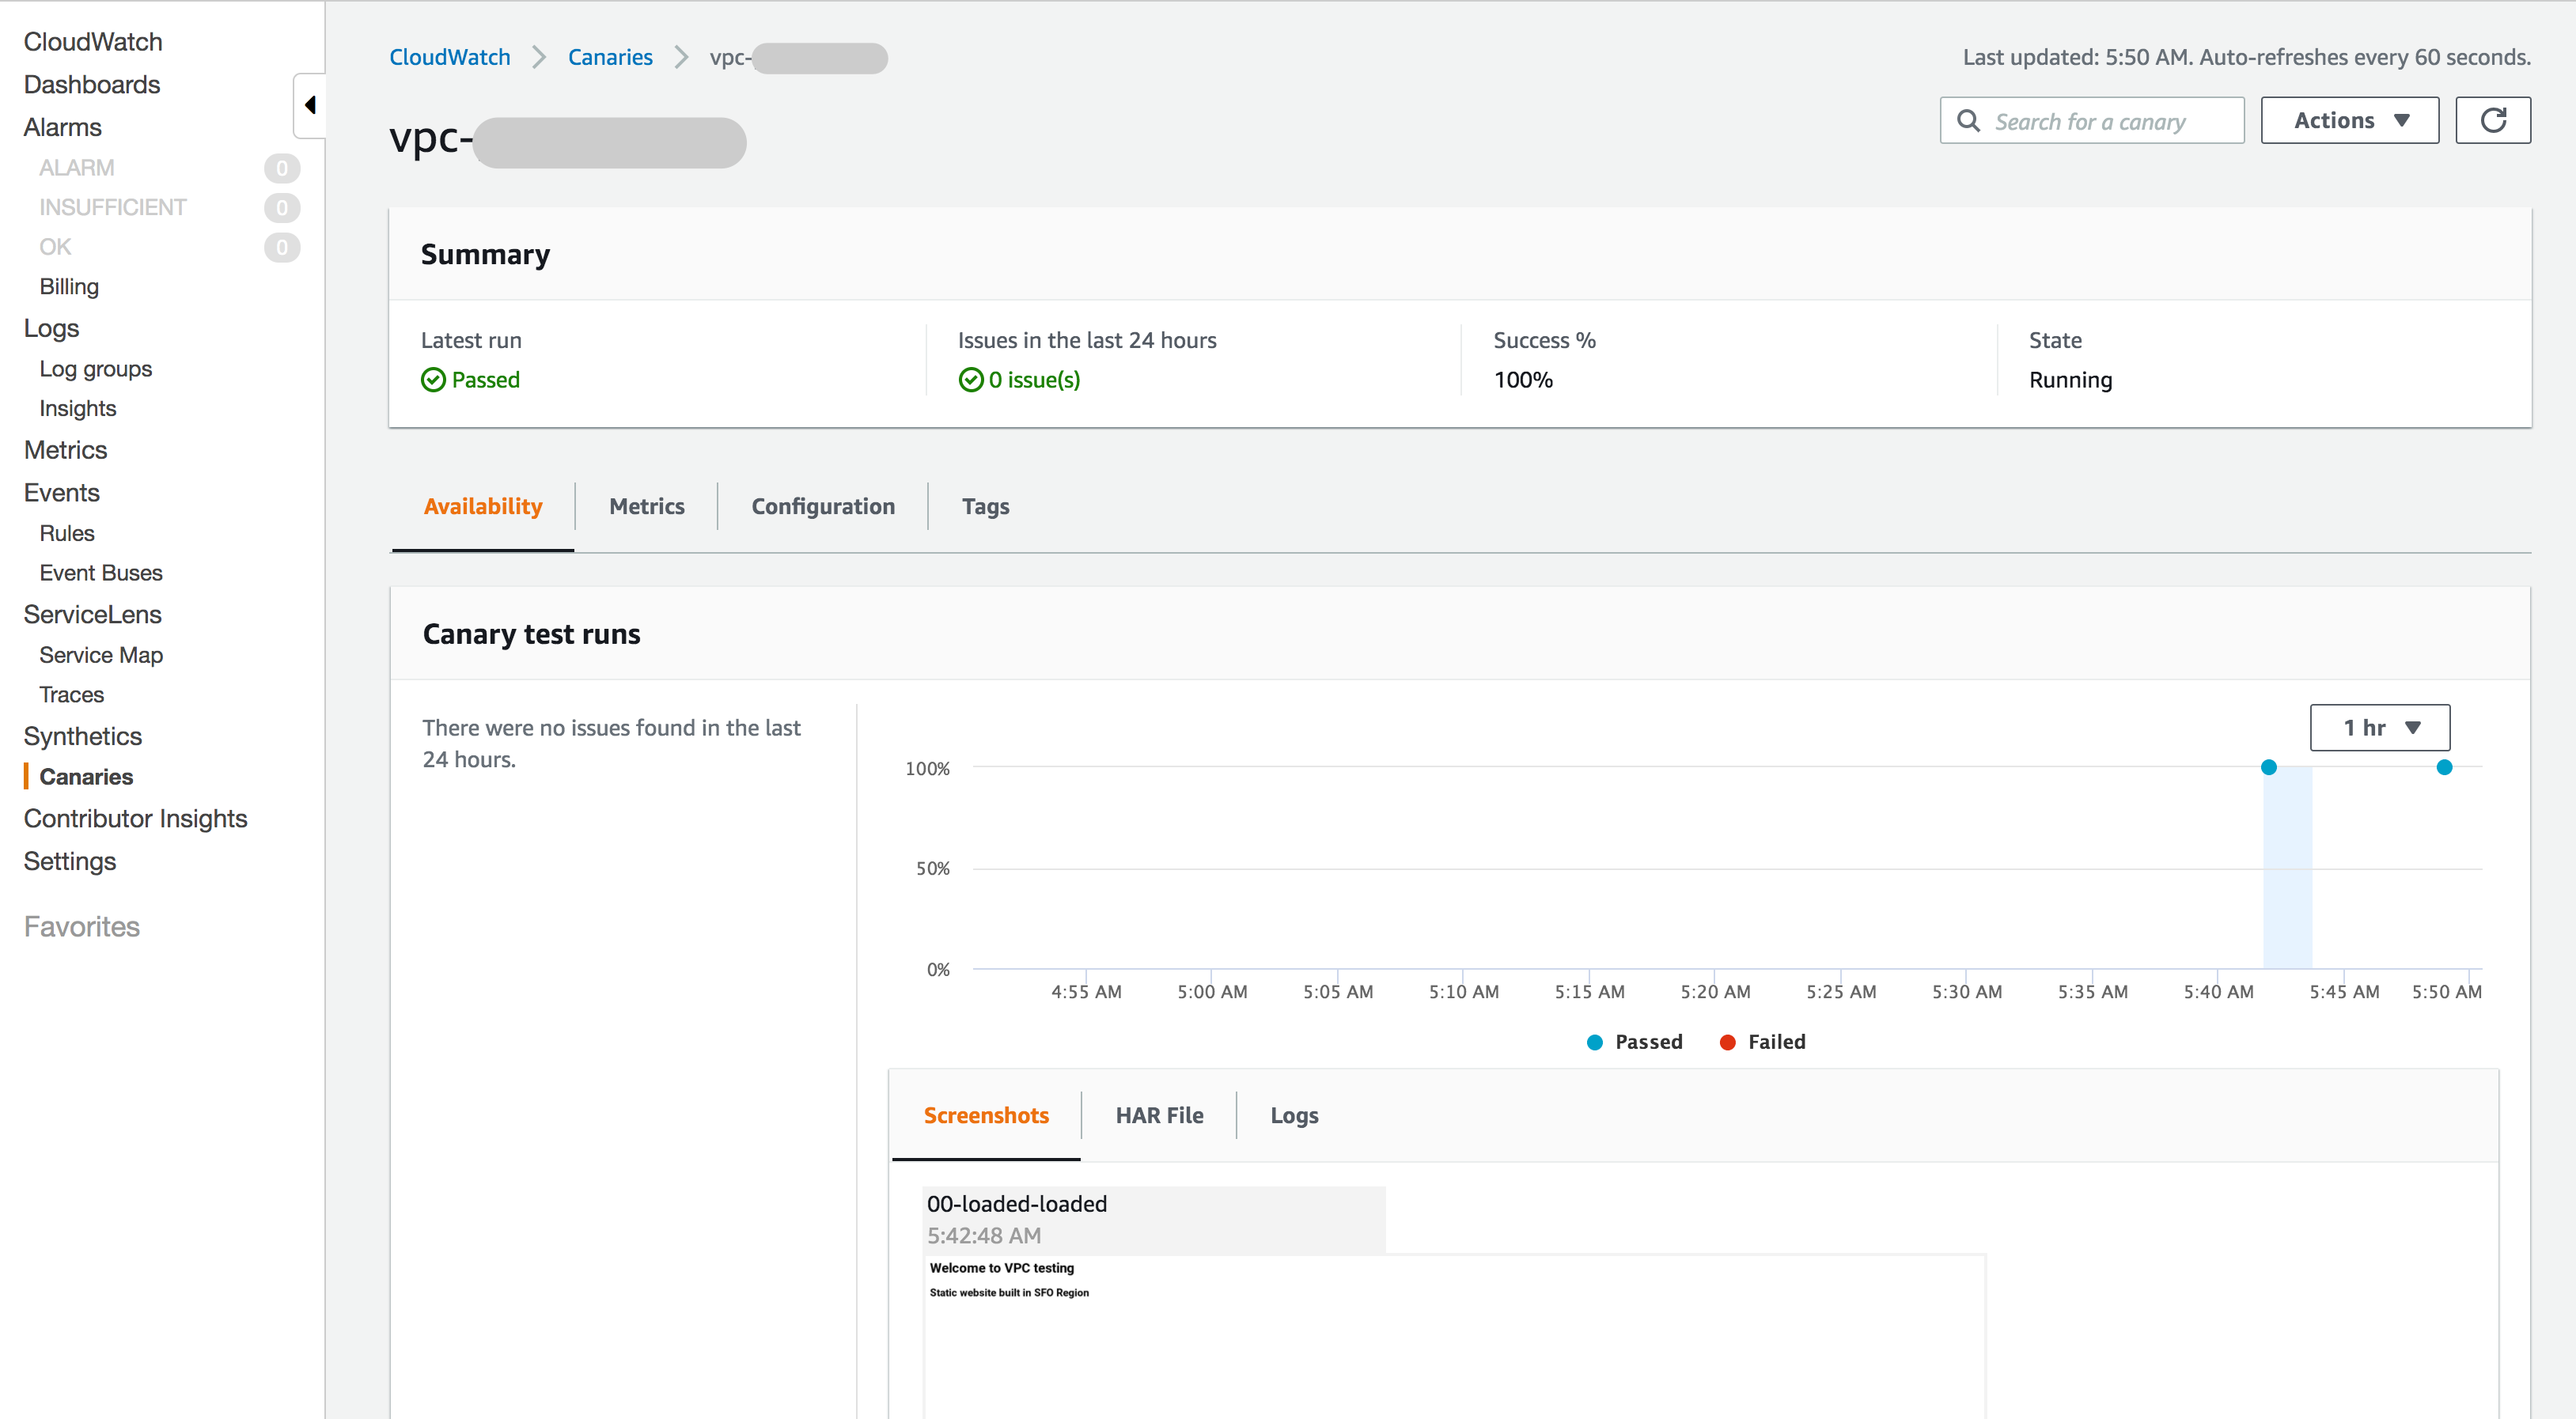Click the ALARM count badge
2576x1419 pixels.
pos(282,168)
